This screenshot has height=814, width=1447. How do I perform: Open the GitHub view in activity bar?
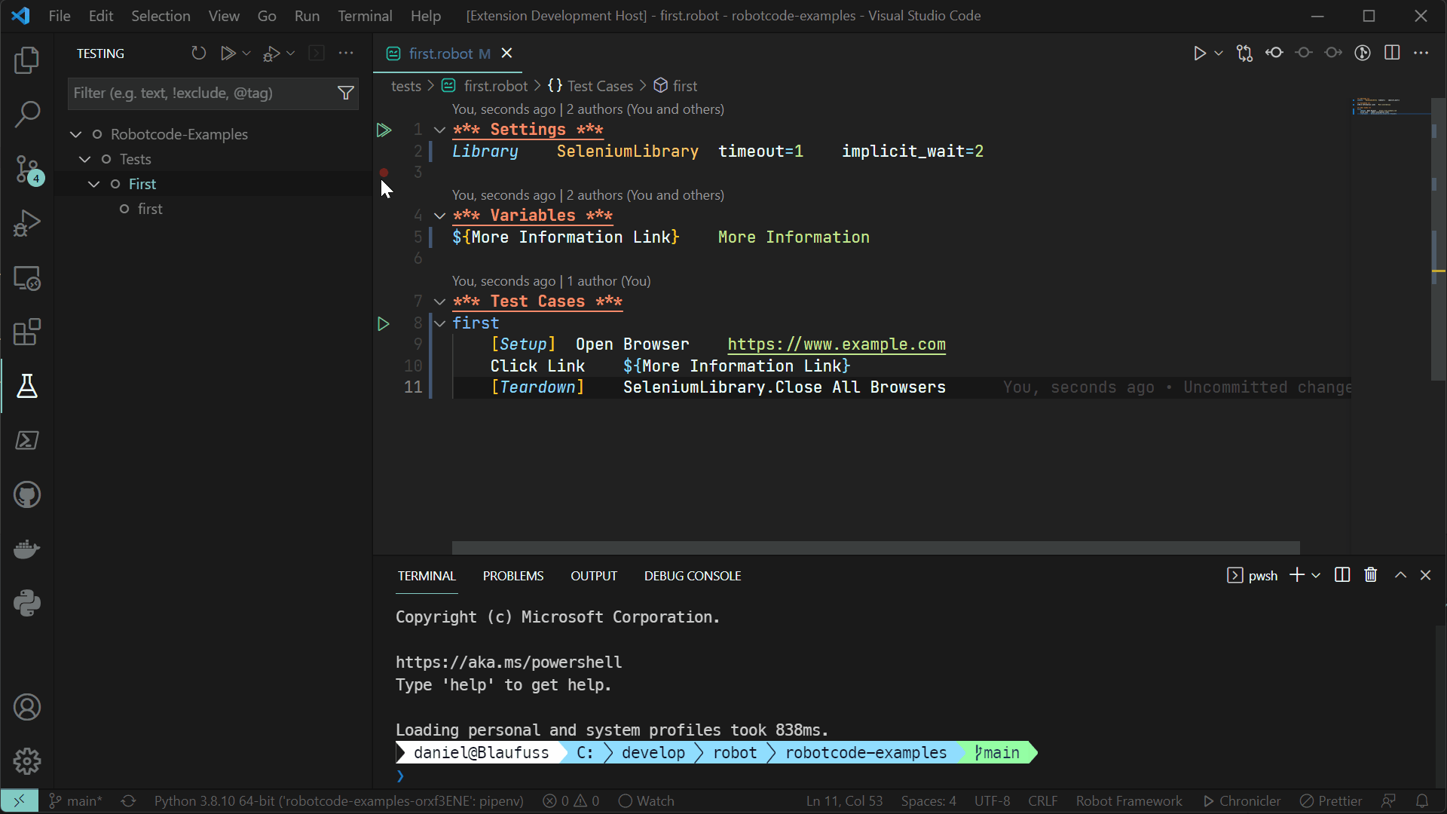[x=27, y=495]
